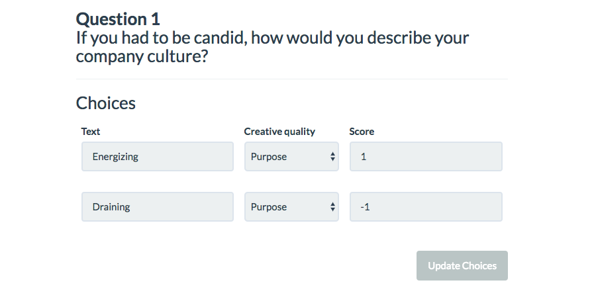Viewport: 594px width, 303px height.
Task: Focus the Score field containing -1
Action: [x=425, y=207]
